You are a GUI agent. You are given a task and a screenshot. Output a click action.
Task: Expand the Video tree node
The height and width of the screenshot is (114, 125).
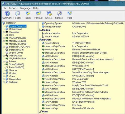4,76
